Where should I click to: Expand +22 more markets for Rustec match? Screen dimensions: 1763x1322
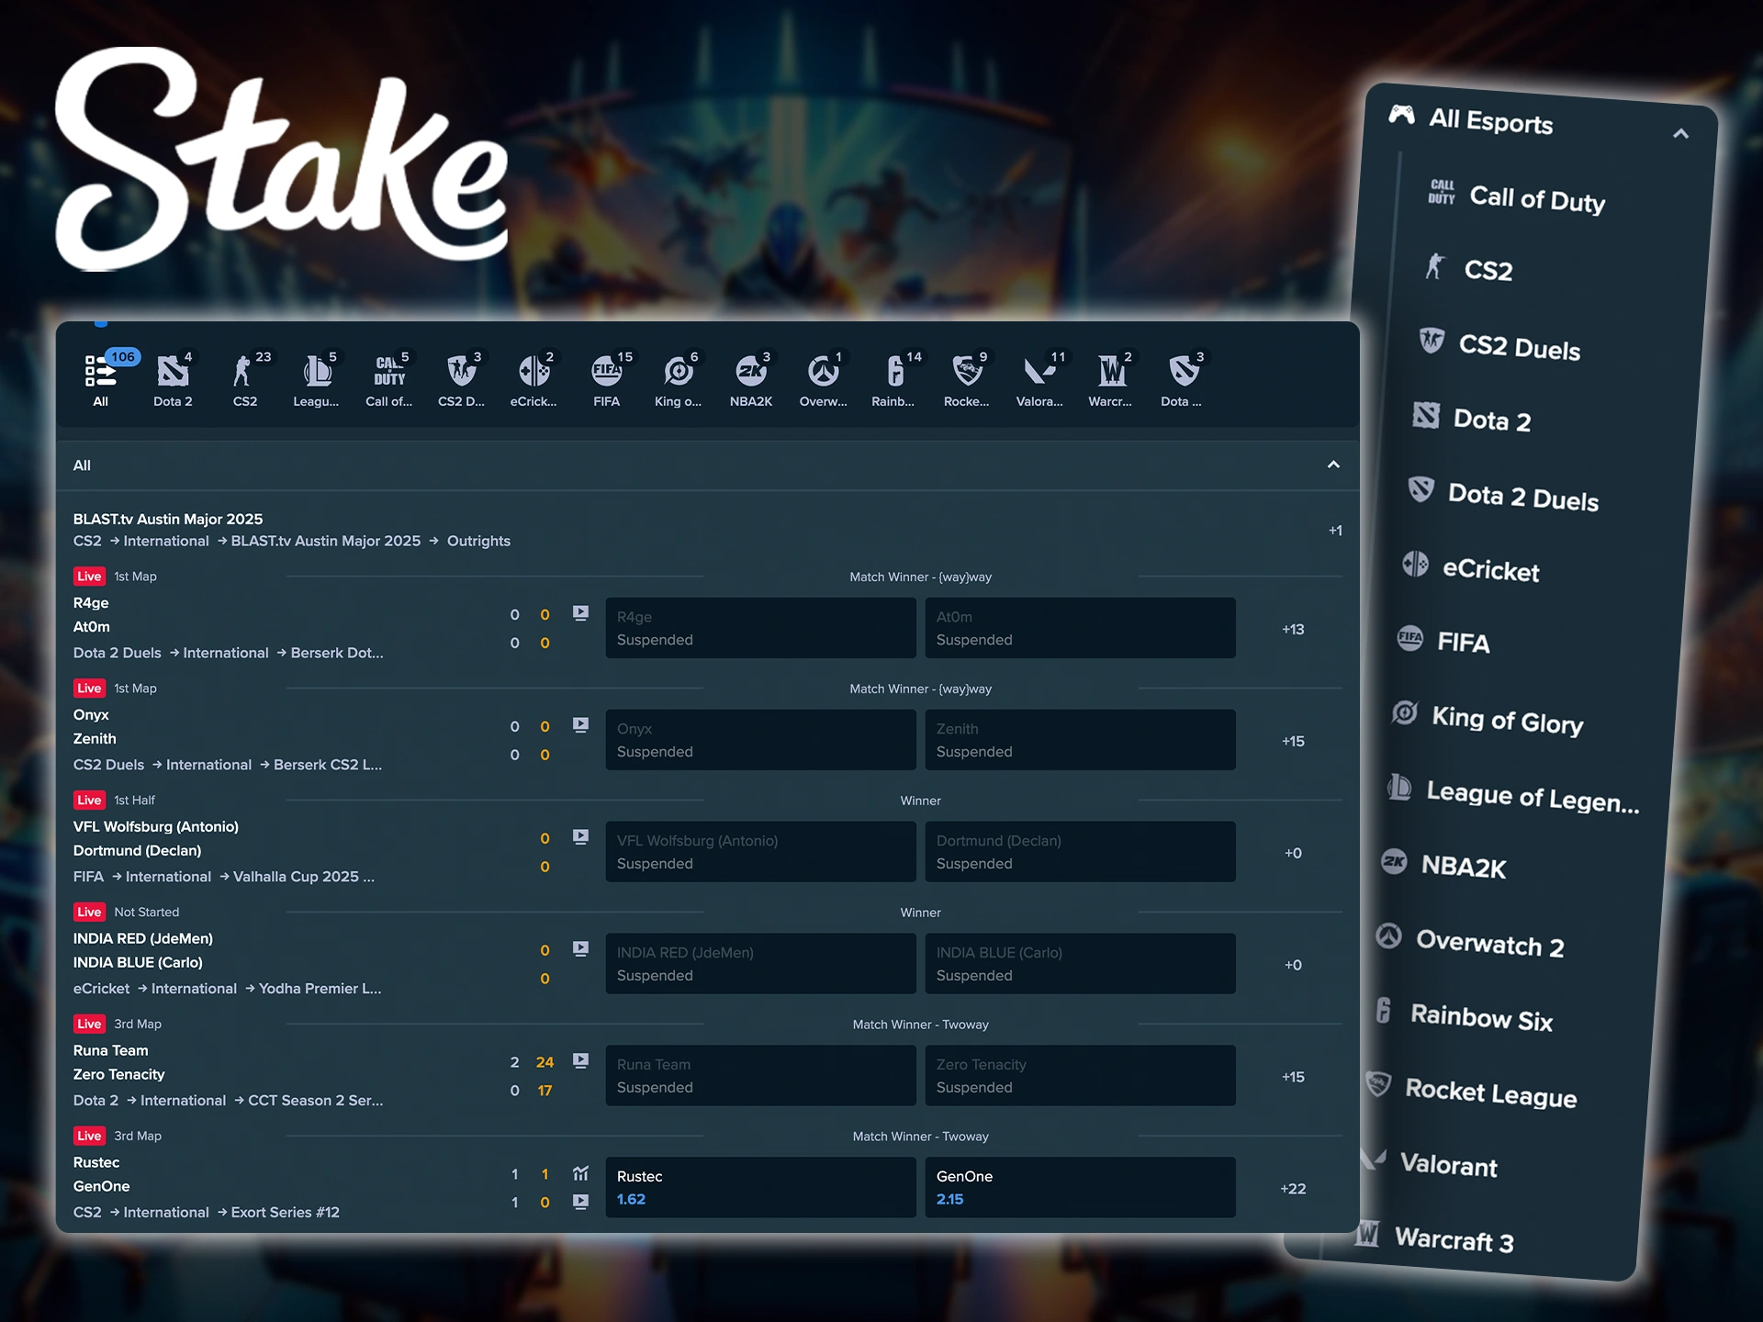click(x=1293, y=1189)
